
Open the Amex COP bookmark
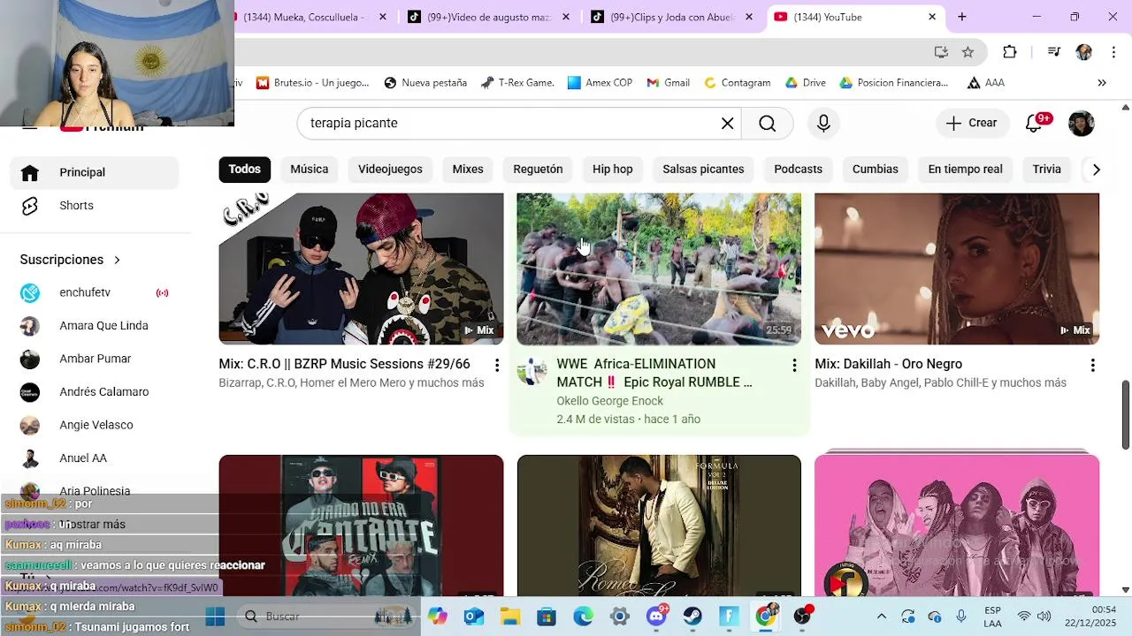click(x=600, y=83)
